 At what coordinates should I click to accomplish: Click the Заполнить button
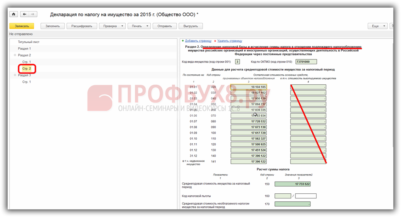(52, 26)
